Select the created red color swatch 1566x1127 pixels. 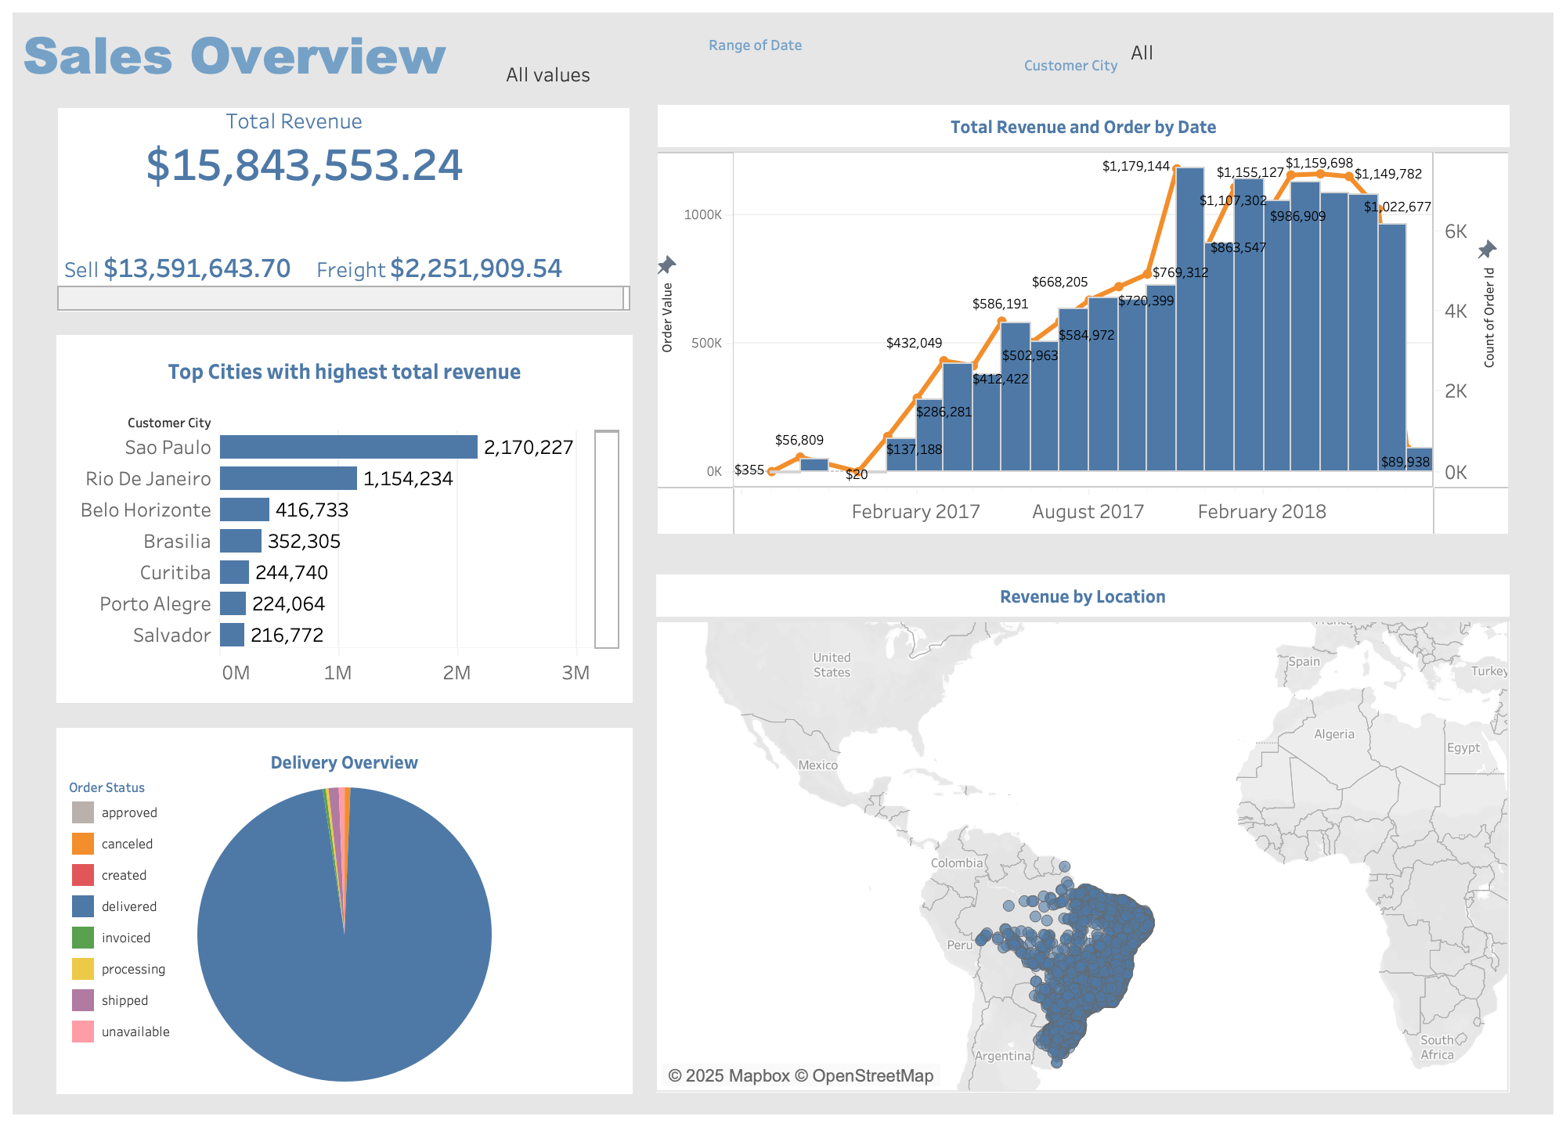pos(83,875)
